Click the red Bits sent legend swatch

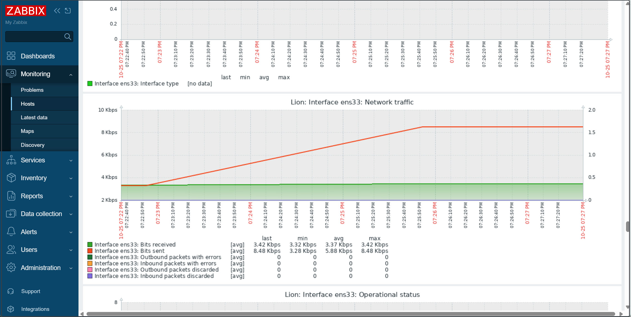(90, 251)
